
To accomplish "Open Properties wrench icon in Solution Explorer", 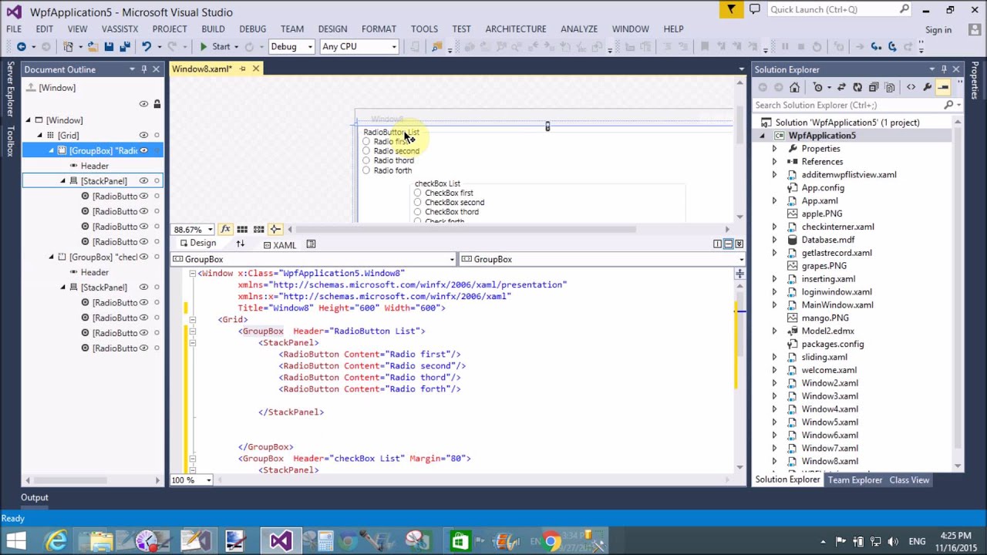I will [x=928, y=87].
